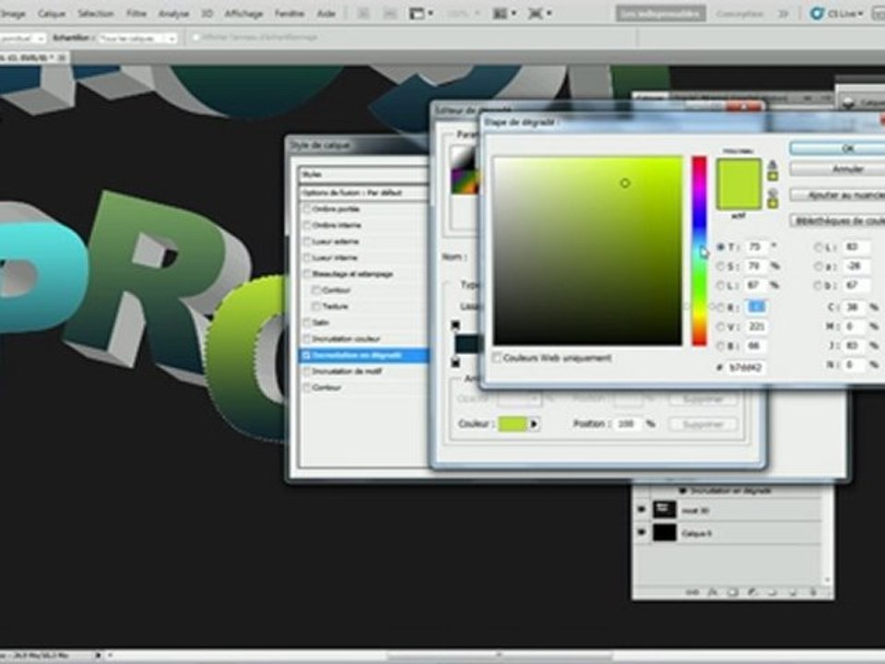Open the Fenêtre menu

point(289,14)
